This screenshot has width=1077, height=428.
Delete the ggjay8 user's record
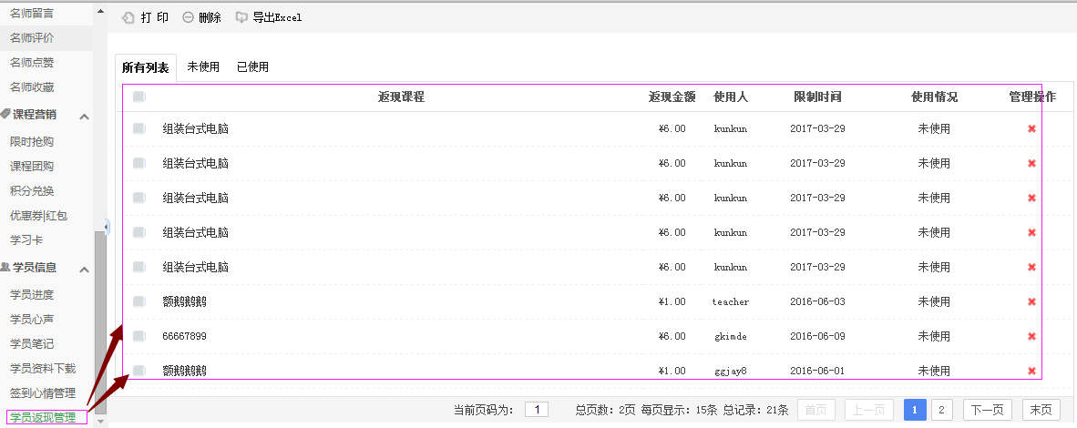click(x=1031, y=371)
